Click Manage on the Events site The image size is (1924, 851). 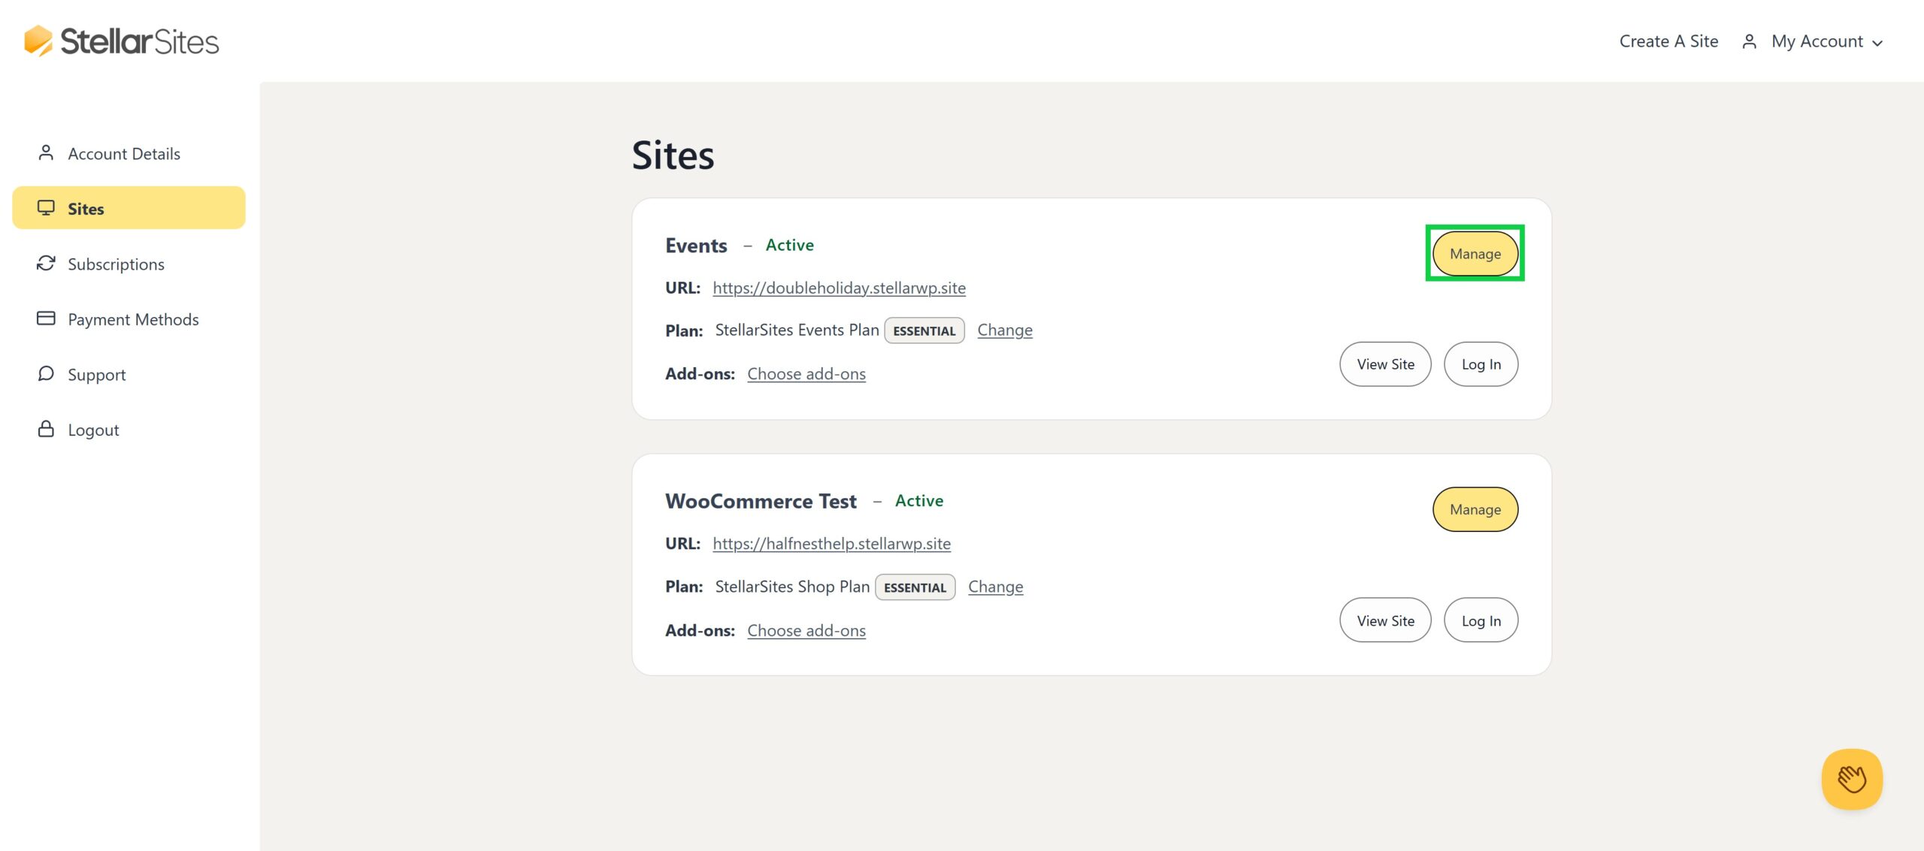[1474, 254]
